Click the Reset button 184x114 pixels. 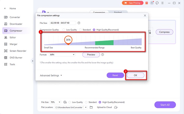point(115,75)
